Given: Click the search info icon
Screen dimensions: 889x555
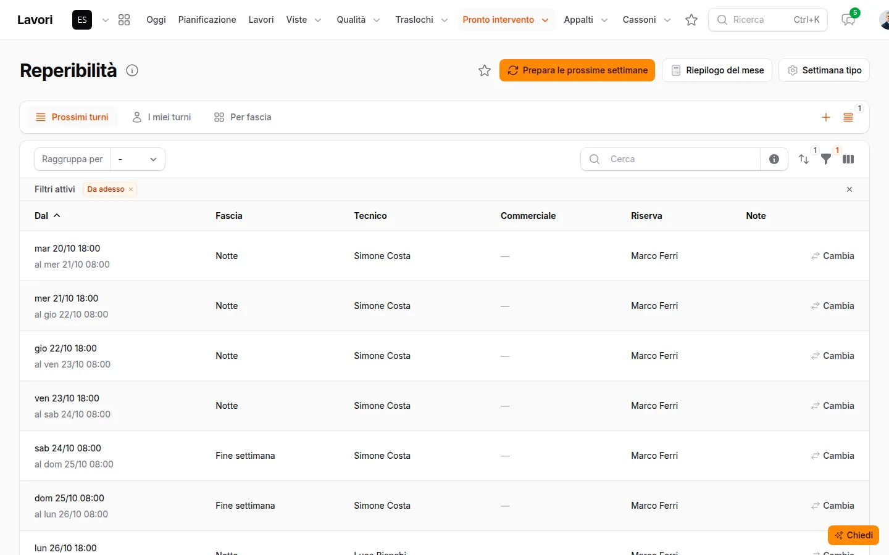Looking at the screenshot, I should click(774, 159).
